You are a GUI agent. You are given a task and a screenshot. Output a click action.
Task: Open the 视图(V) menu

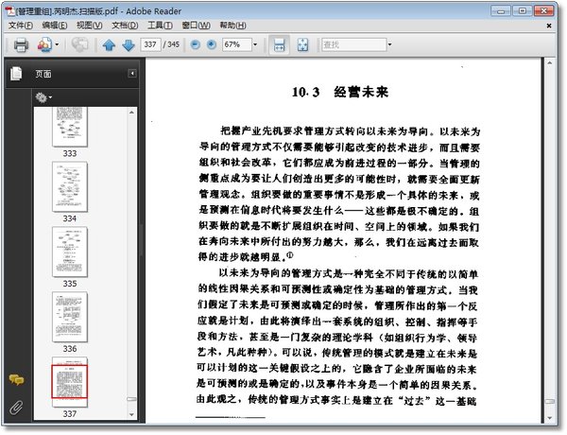click(90, 26)
